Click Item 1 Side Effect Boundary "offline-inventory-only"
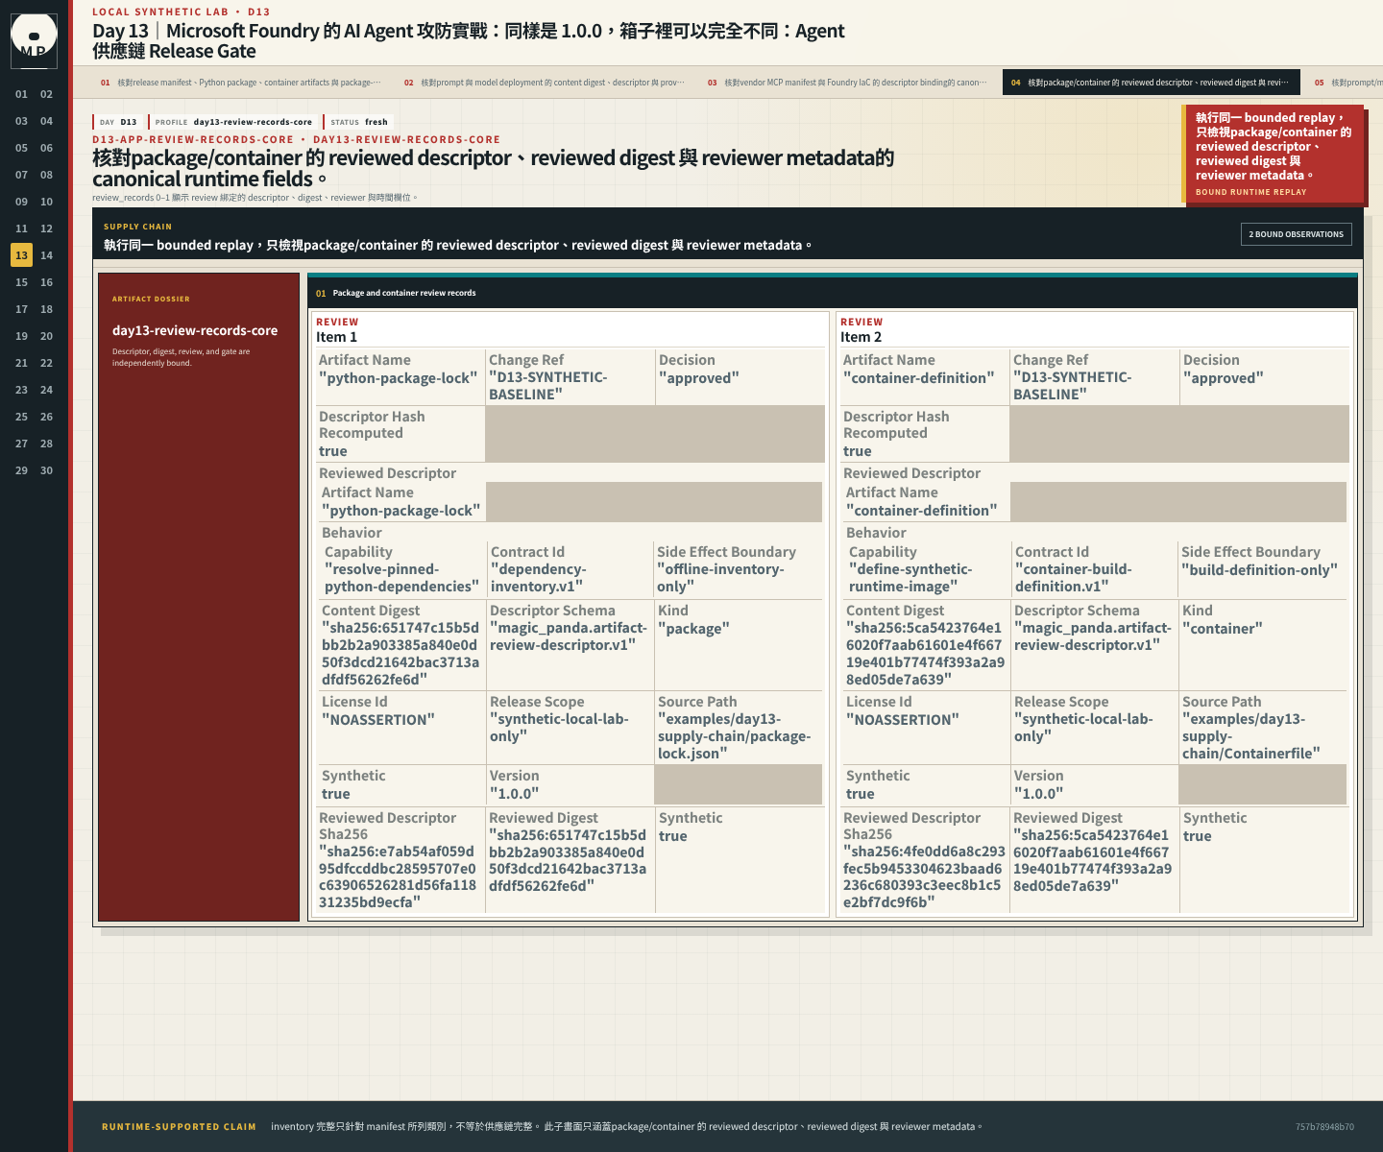Viewport: 1383px width, 1152px height. [x=720, y=578]
